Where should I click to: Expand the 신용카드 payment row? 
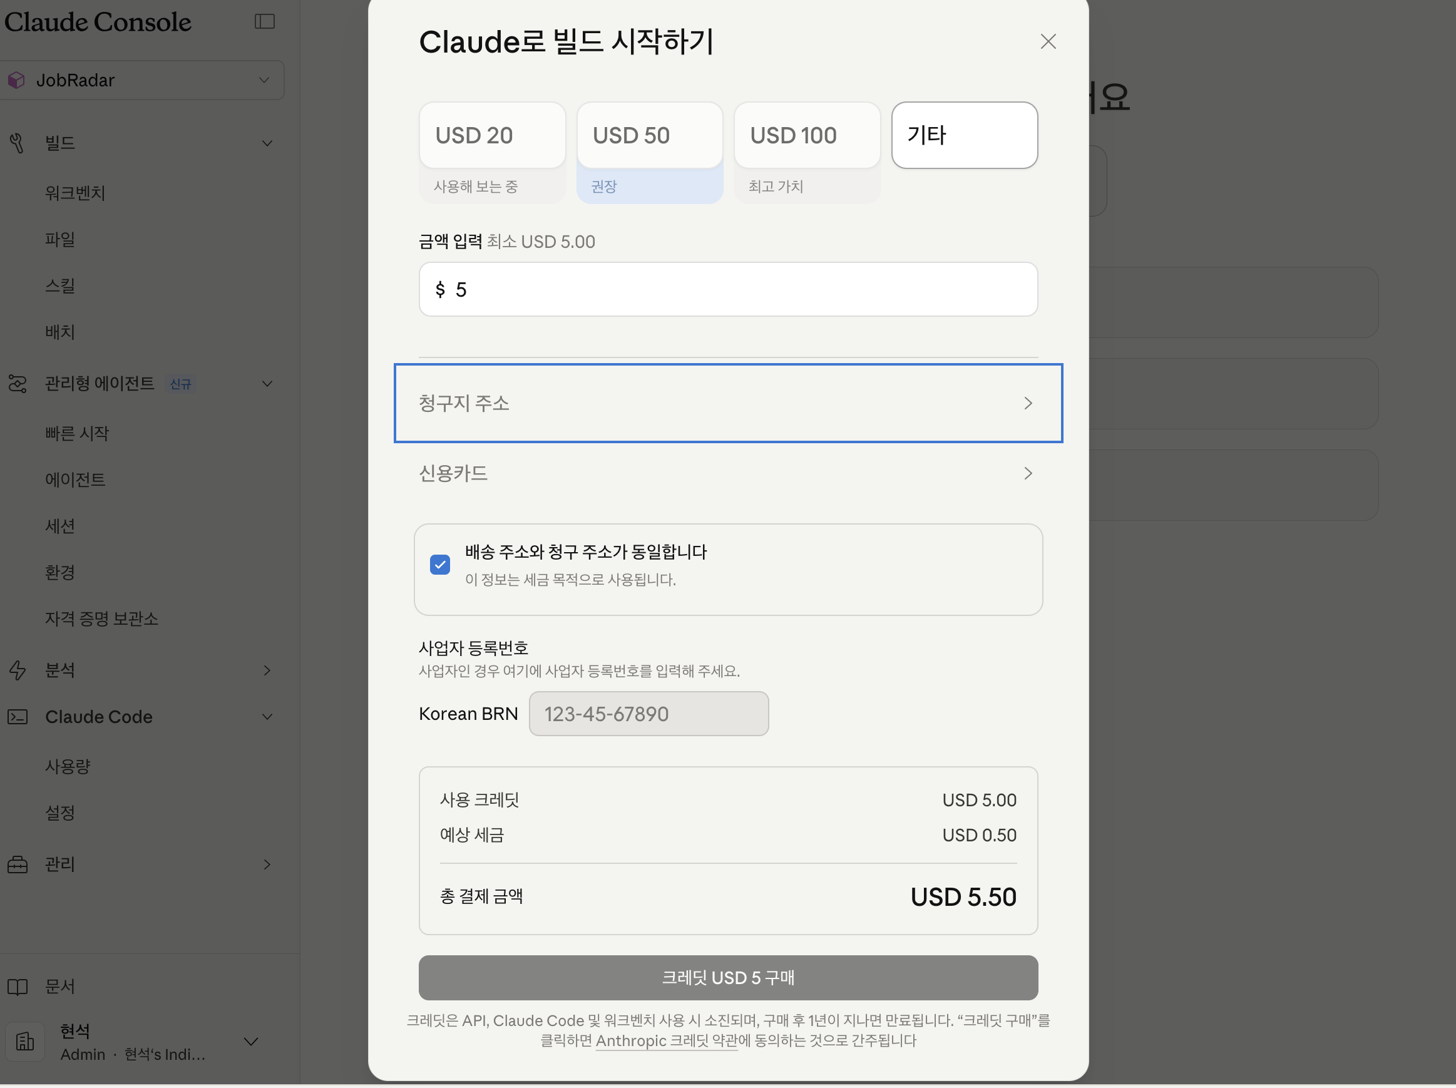click(x=727, y=473)
